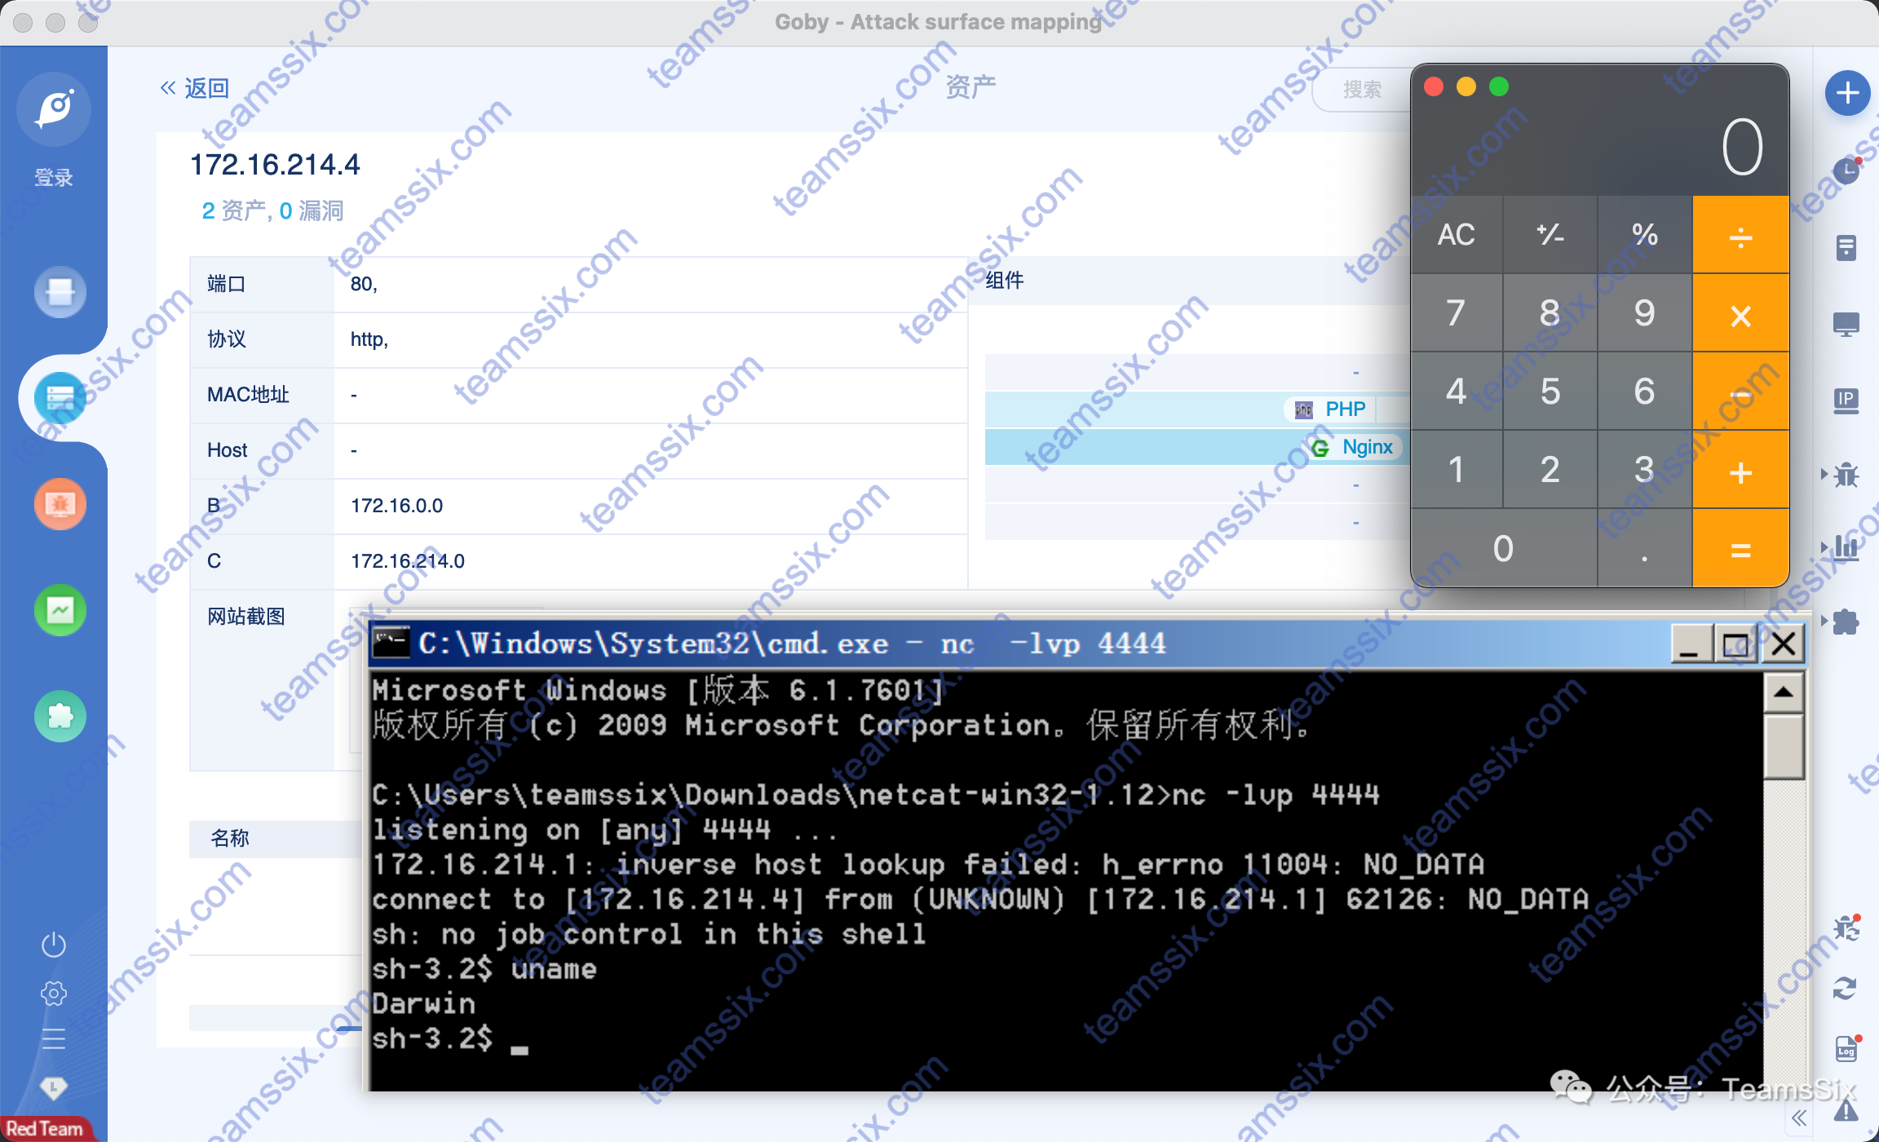This screenshot has height=1142, width=1879.
Task: Open the settings gear in sidebar
Action: click(x=54, y=993)
